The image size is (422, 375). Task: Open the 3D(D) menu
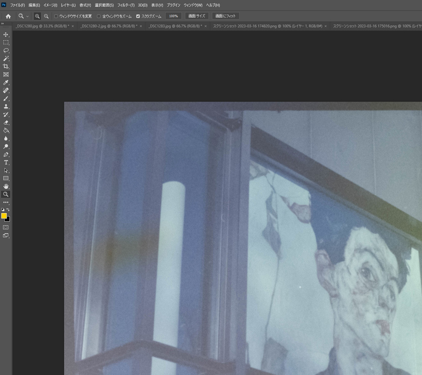pos(142,5)
